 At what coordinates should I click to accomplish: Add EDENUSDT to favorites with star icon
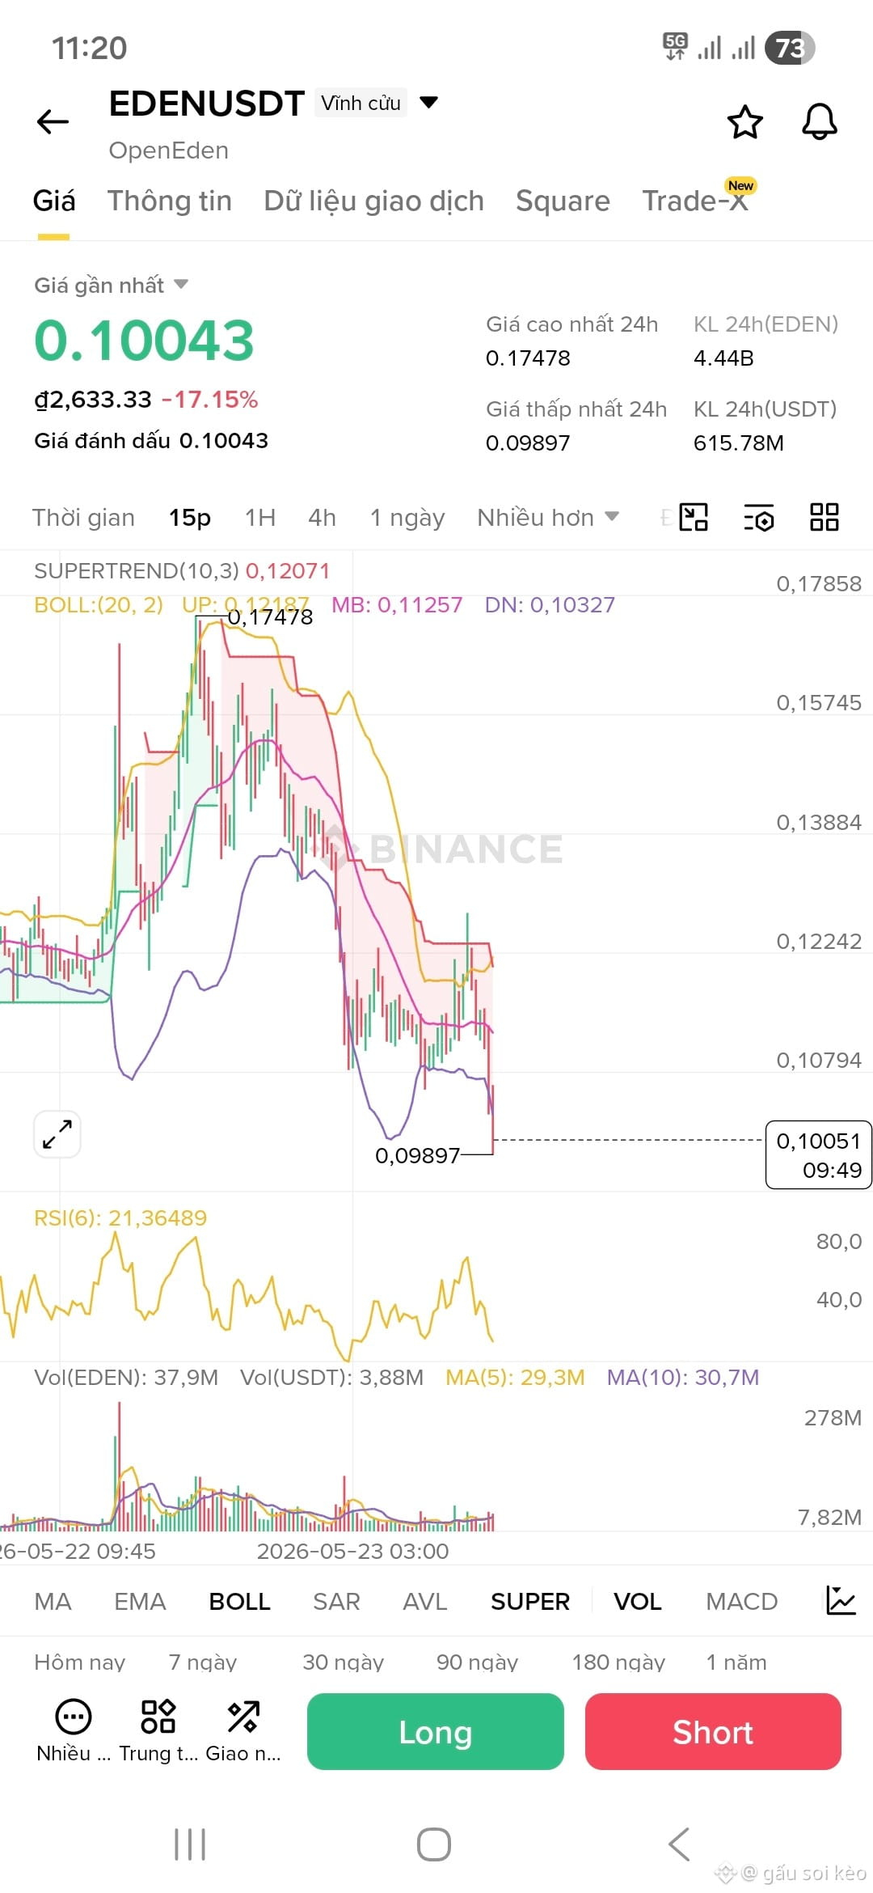point(744,122)
